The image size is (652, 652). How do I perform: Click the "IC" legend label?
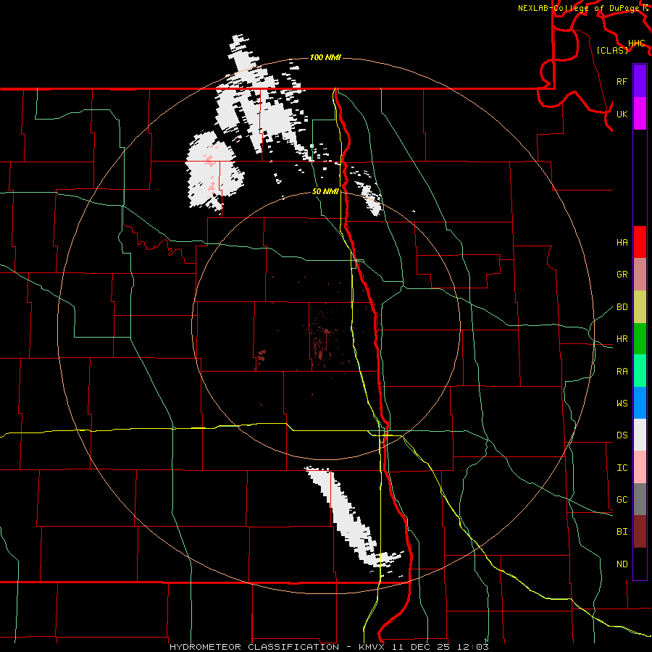(622, 468)
